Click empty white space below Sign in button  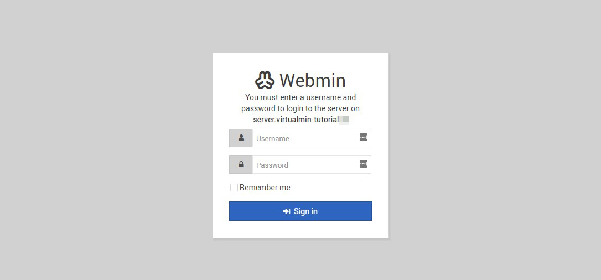(300, 229)
